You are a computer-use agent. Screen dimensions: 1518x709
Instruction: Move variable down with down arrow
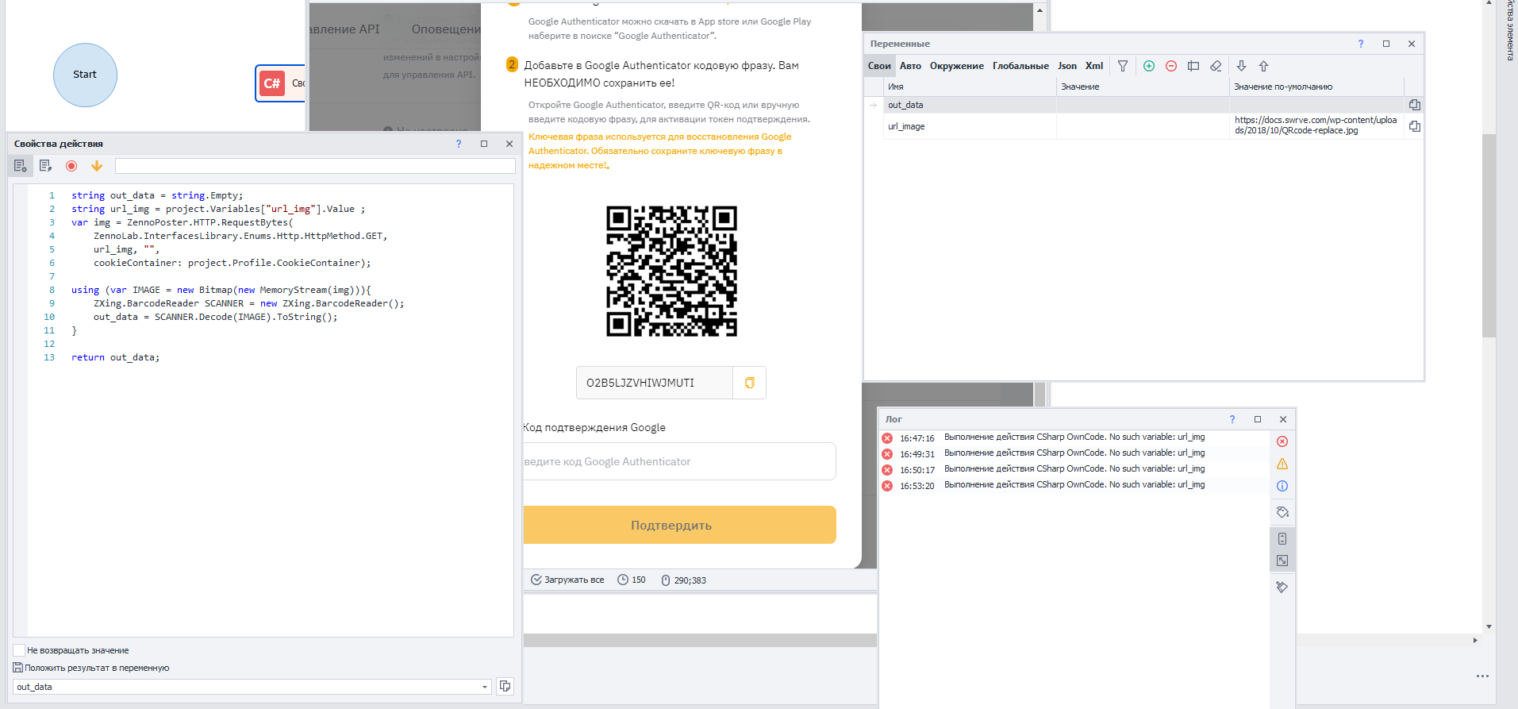coord(1242,66)
